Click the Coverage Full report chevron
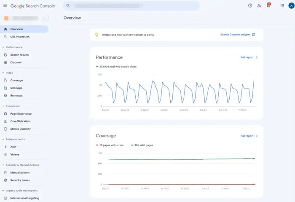Viewport: 295px width, 202px height. pyautogui.click(x=257, y=136)
